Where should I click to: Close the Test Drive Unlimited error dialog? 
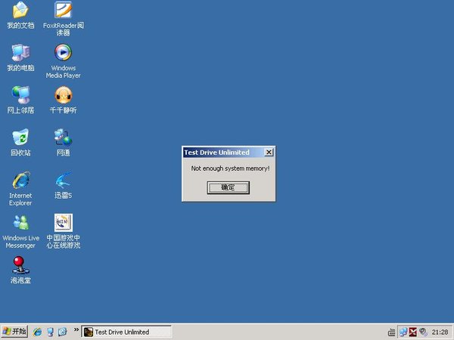point(269,153)
